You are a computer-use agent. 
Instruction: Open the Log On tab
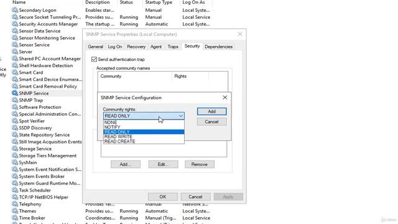115,47
